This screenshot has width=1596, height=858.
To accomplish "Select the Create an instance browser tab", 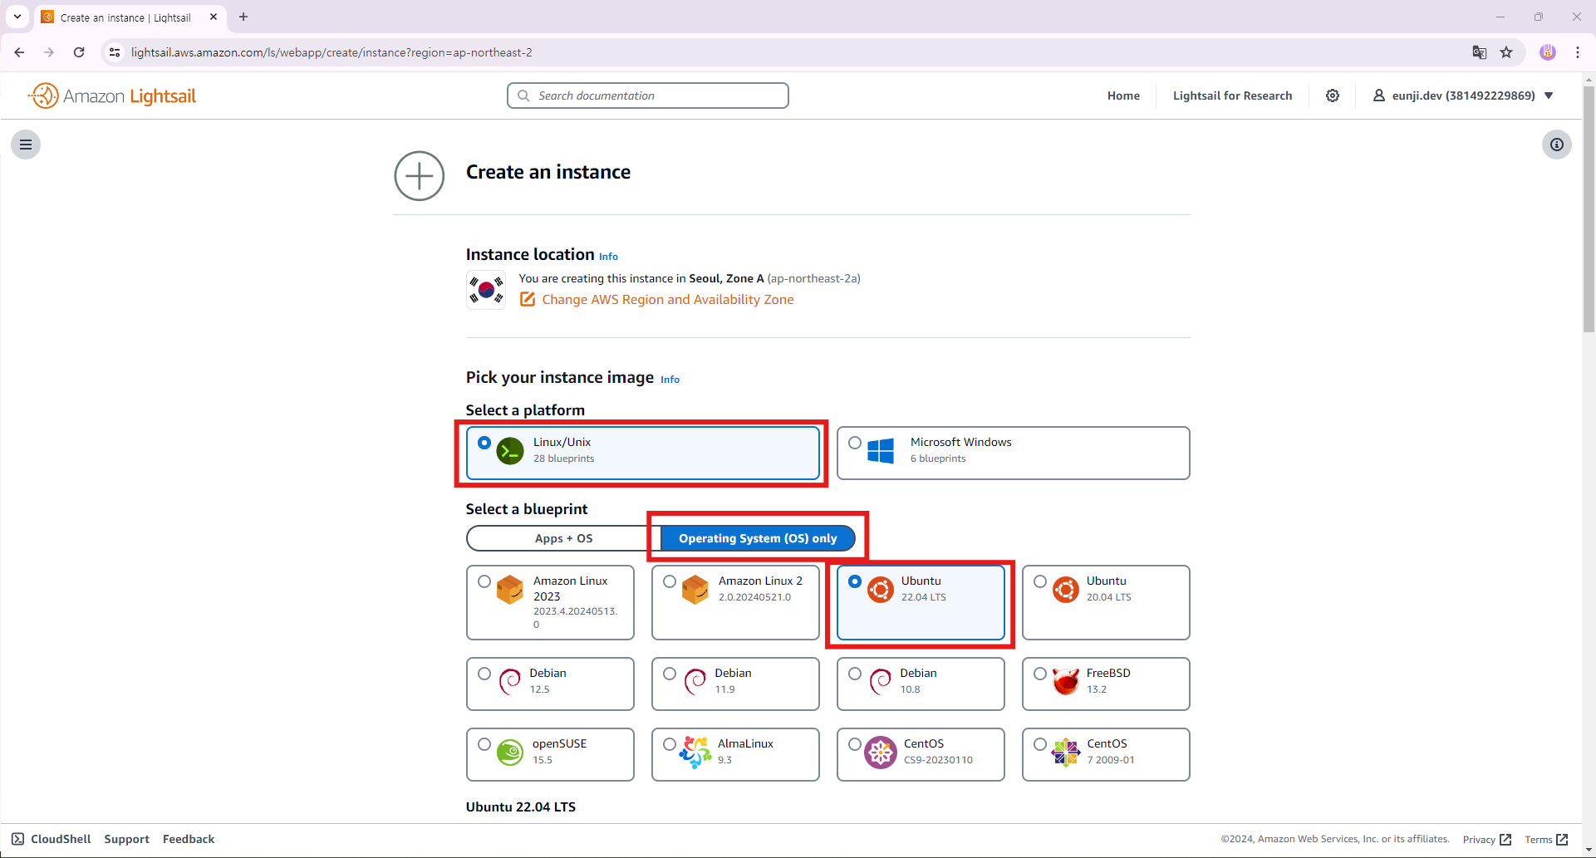I will (130, 17).
